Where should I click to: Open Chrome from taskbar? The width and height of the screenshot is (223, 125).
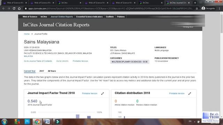[x=37, y=122]
